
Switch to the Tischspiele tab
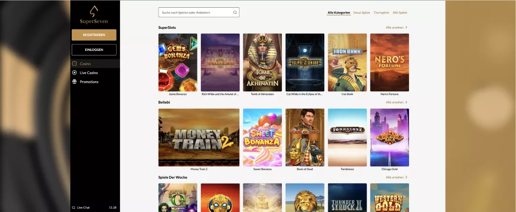pyautogui.click(x=381, y=13)
